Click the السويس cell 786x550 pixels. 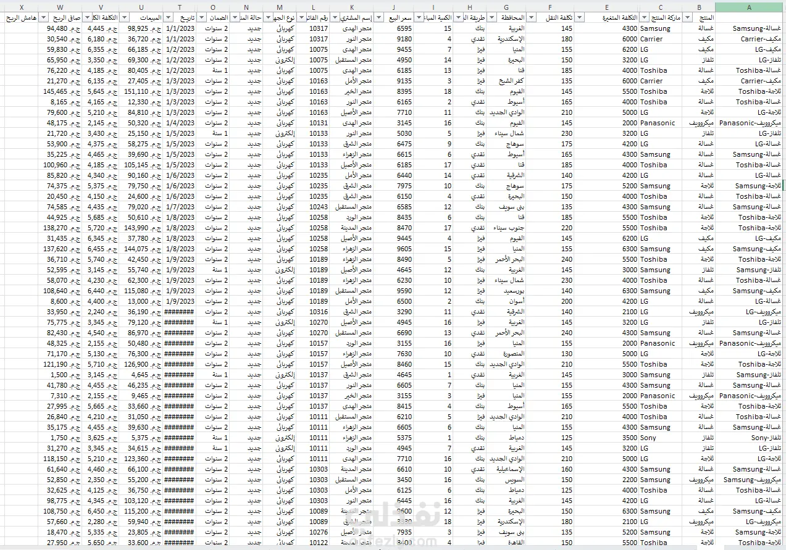coord(507,480)
